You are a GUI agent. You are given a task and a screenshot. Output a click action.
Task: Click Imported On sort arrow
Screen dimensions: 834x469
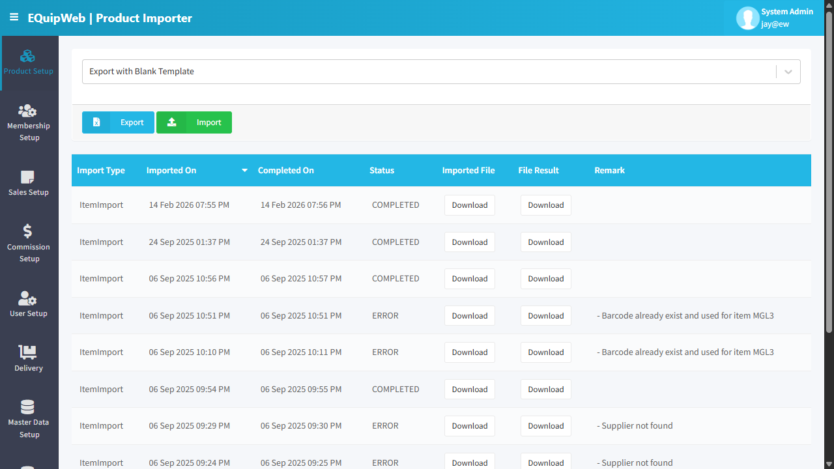click(245, 171)
